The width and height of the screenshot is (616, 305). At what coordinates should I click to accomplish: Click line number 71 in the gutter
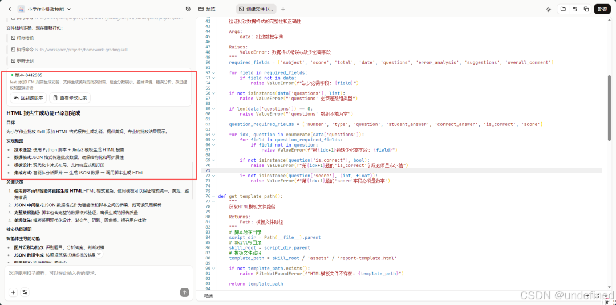pos(208,170)
